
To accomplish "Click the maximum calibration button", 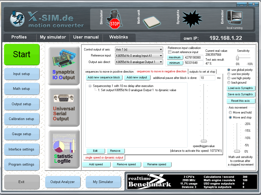I will coord(175,57).
